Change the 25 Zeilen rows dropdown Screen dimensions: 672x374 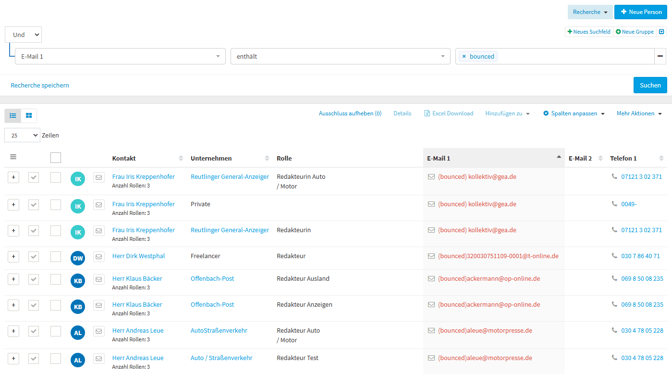coord(22,136)
